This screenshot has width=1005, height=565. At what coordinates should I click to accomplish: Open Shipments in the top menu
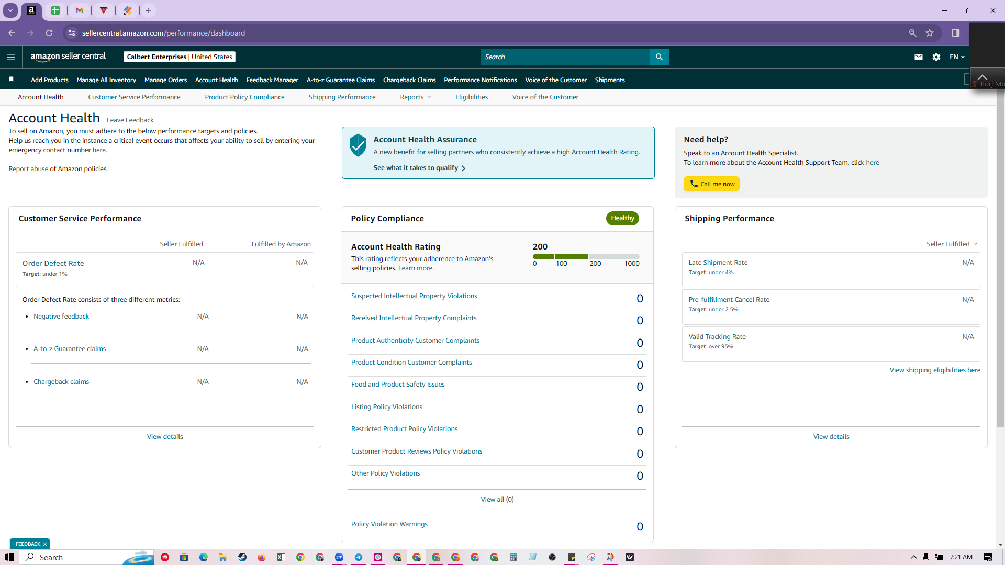[x=610, y=80]
